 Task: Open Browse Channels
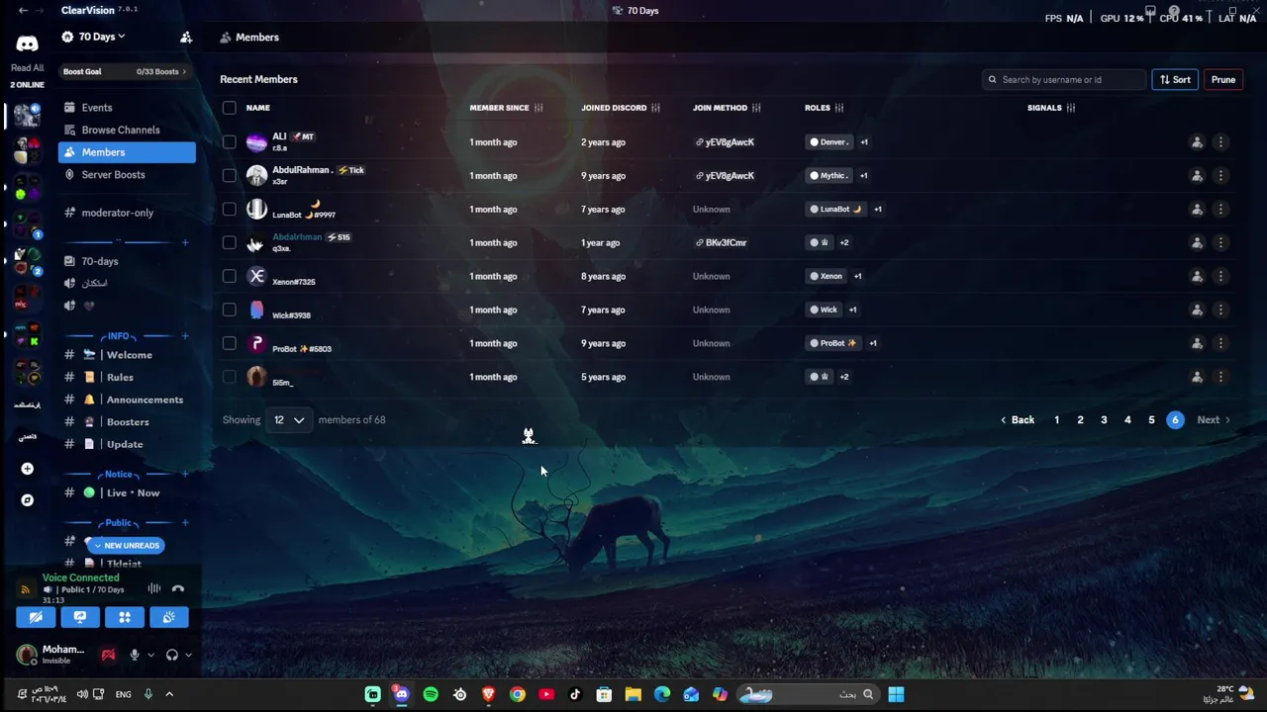tap(127, 130)
